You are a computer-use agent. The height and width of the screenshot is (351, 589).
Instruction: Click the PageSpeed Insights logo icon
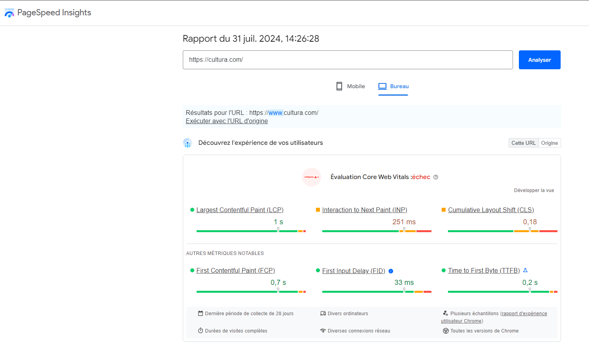9,13
